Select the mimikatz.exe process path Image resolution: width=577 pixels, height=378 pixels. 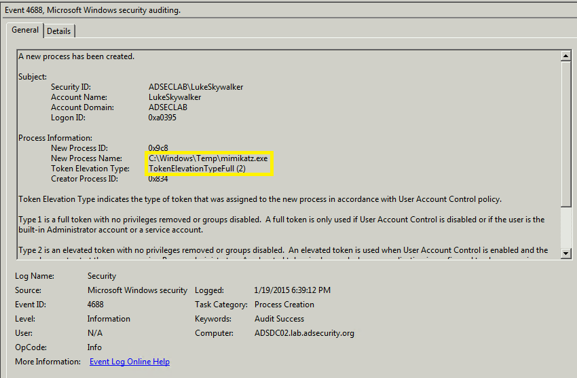[x=208, y=158]
